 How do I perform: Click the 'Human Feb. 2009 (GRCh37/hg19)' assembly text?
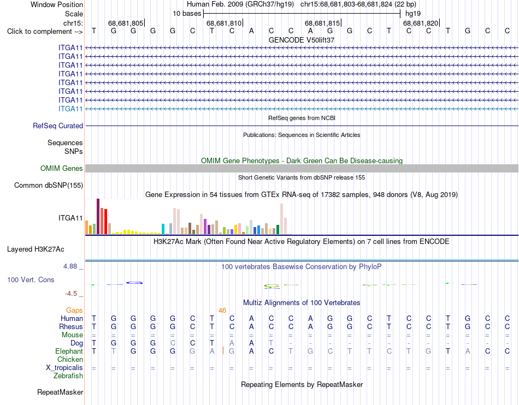pyautogui.click(x=240, y=4)
